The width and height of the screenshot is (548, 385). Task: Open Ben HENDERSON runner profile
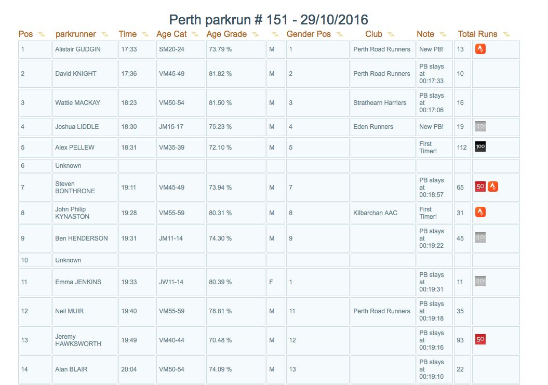tap(82, 238)
